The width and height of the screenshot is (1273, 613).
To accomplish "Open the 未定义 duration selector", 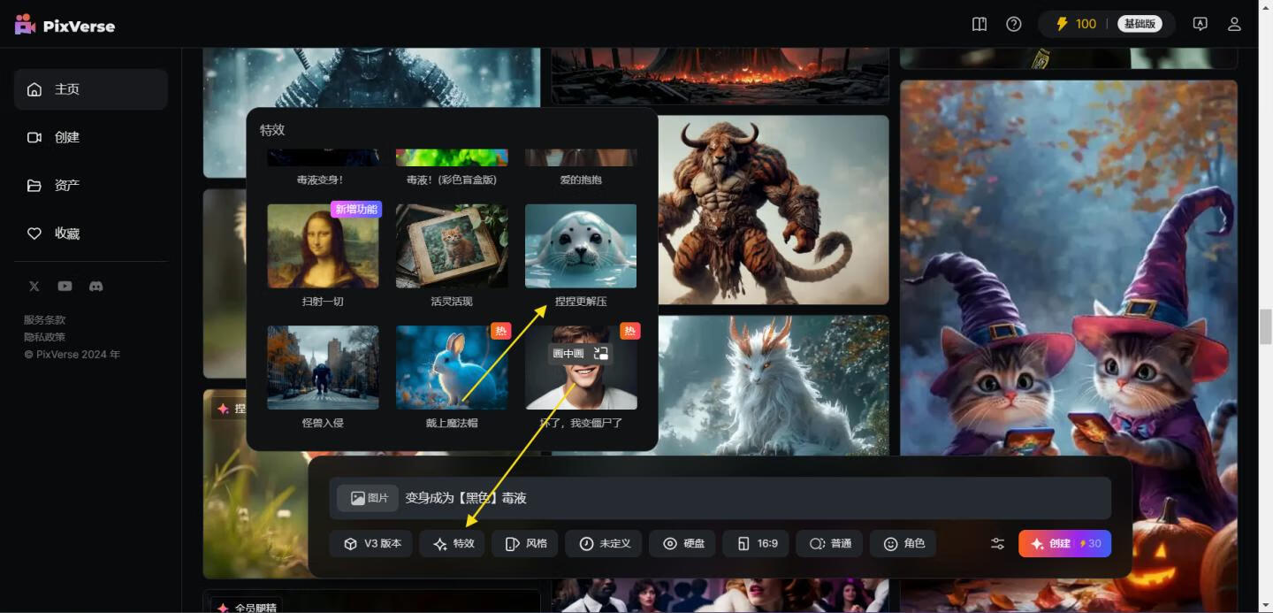I will [x=603, y=544].
